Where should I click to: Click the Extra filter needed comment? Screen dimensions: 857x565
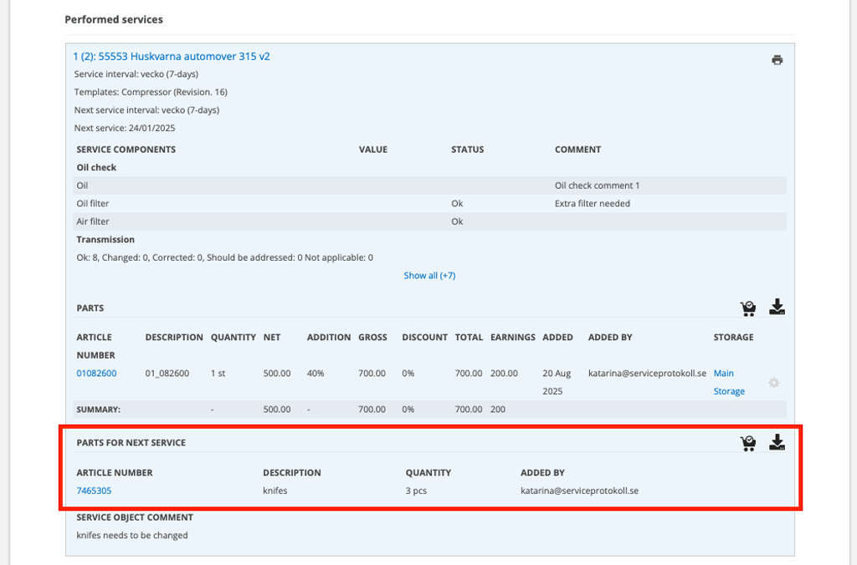pyautogui.click(x=593, y=204)
